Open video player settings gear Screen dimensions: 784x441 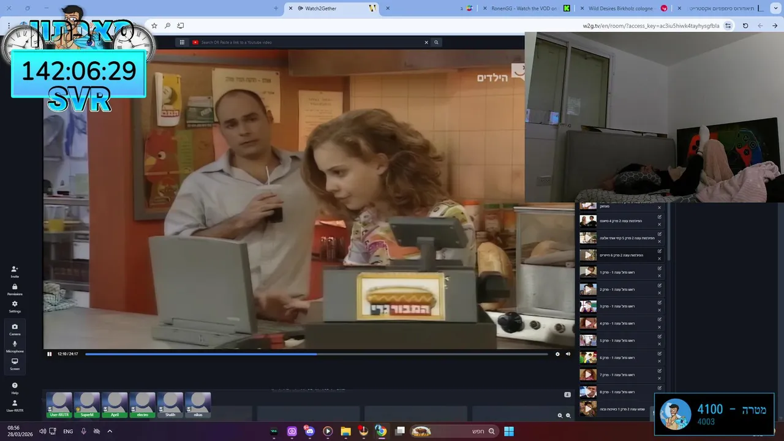[557, 353]
